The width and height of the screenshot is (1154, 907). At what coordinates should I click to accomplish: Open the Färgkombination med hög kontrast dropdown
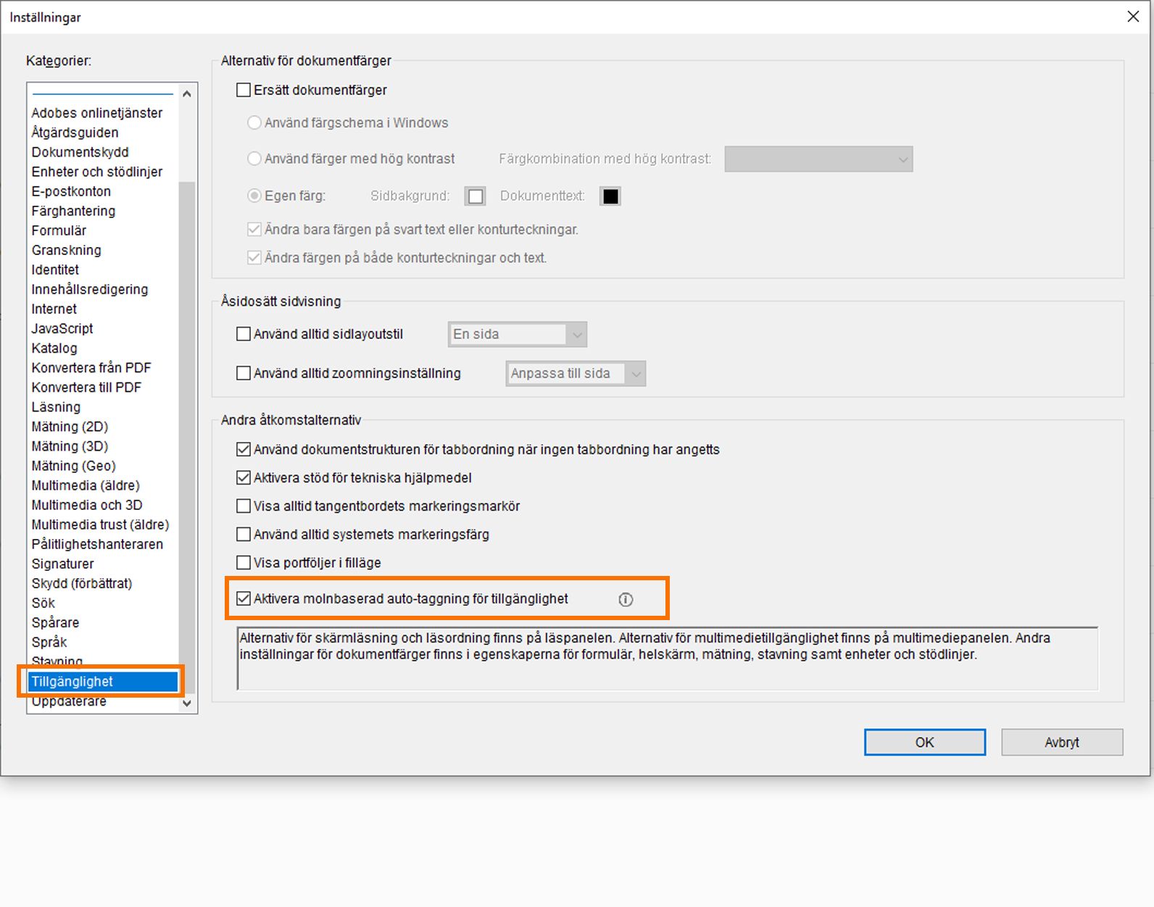(x=818, y=159)
